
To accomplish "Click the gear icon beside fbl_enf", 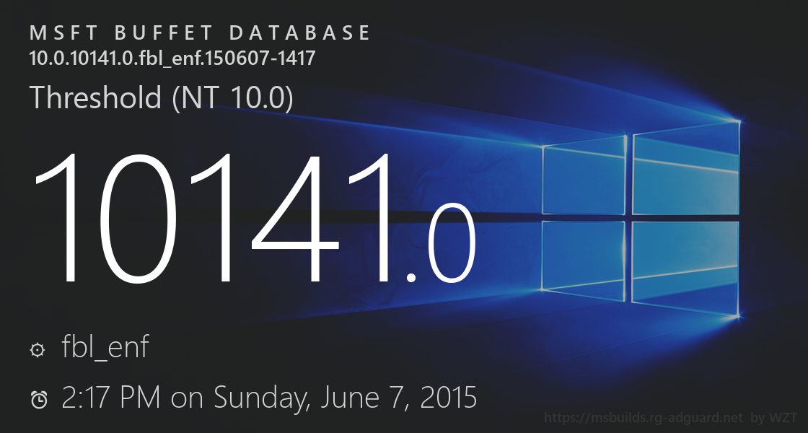I will [x=37, y=351].
